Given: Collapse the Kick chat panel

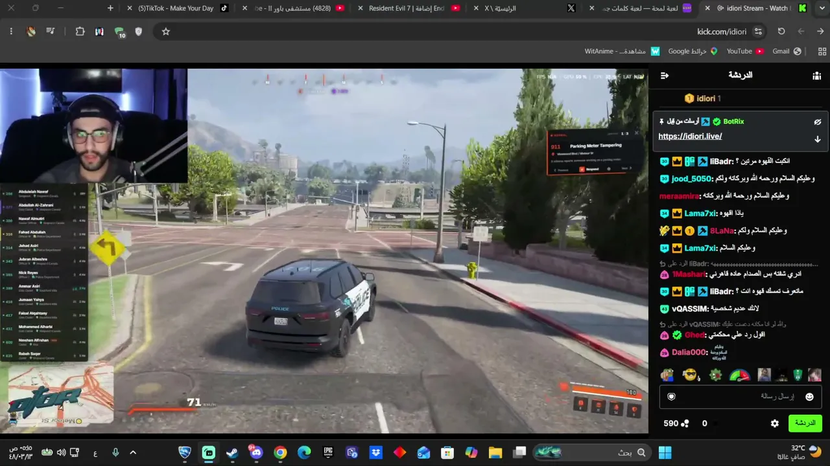Looking at the screenshot, I should pyautogui.click(x=665, y=76).
